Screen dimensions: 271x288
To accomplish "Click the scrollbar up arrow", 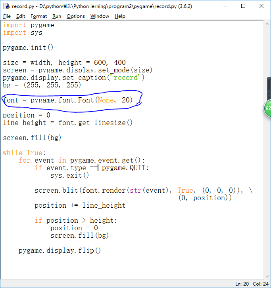I will (x=268, y=24).
